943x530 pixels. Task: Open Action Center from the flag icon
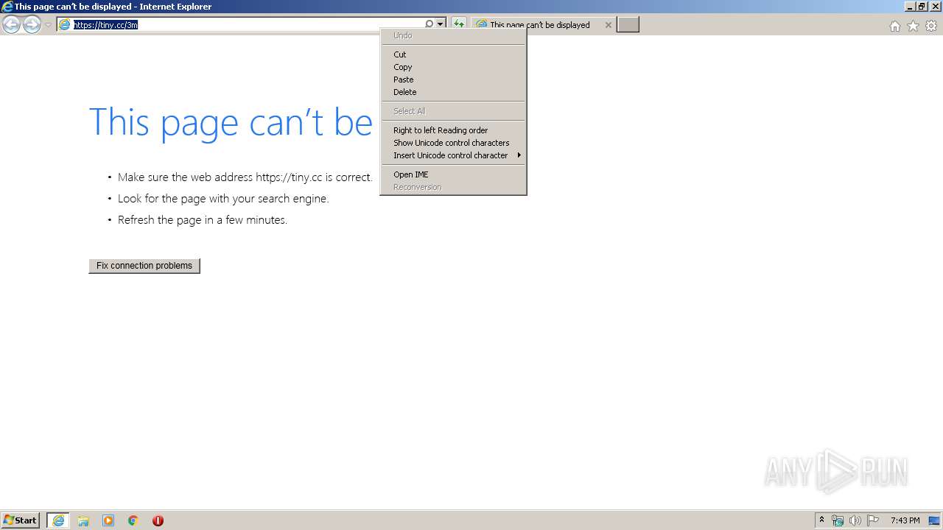(872, 520)
